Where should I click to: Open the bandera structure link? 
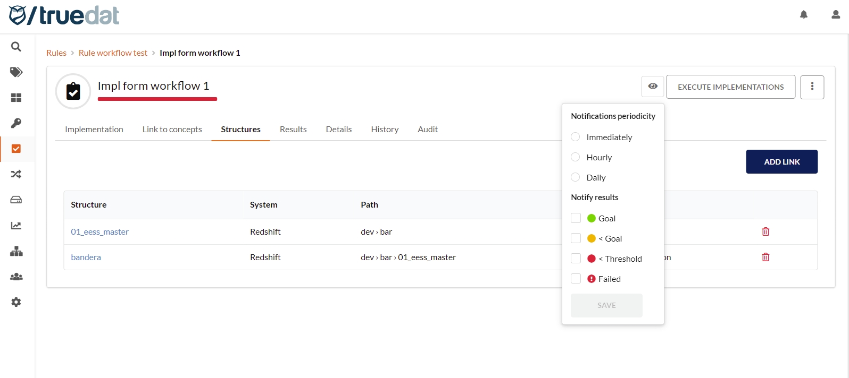(x=86, y=257)
